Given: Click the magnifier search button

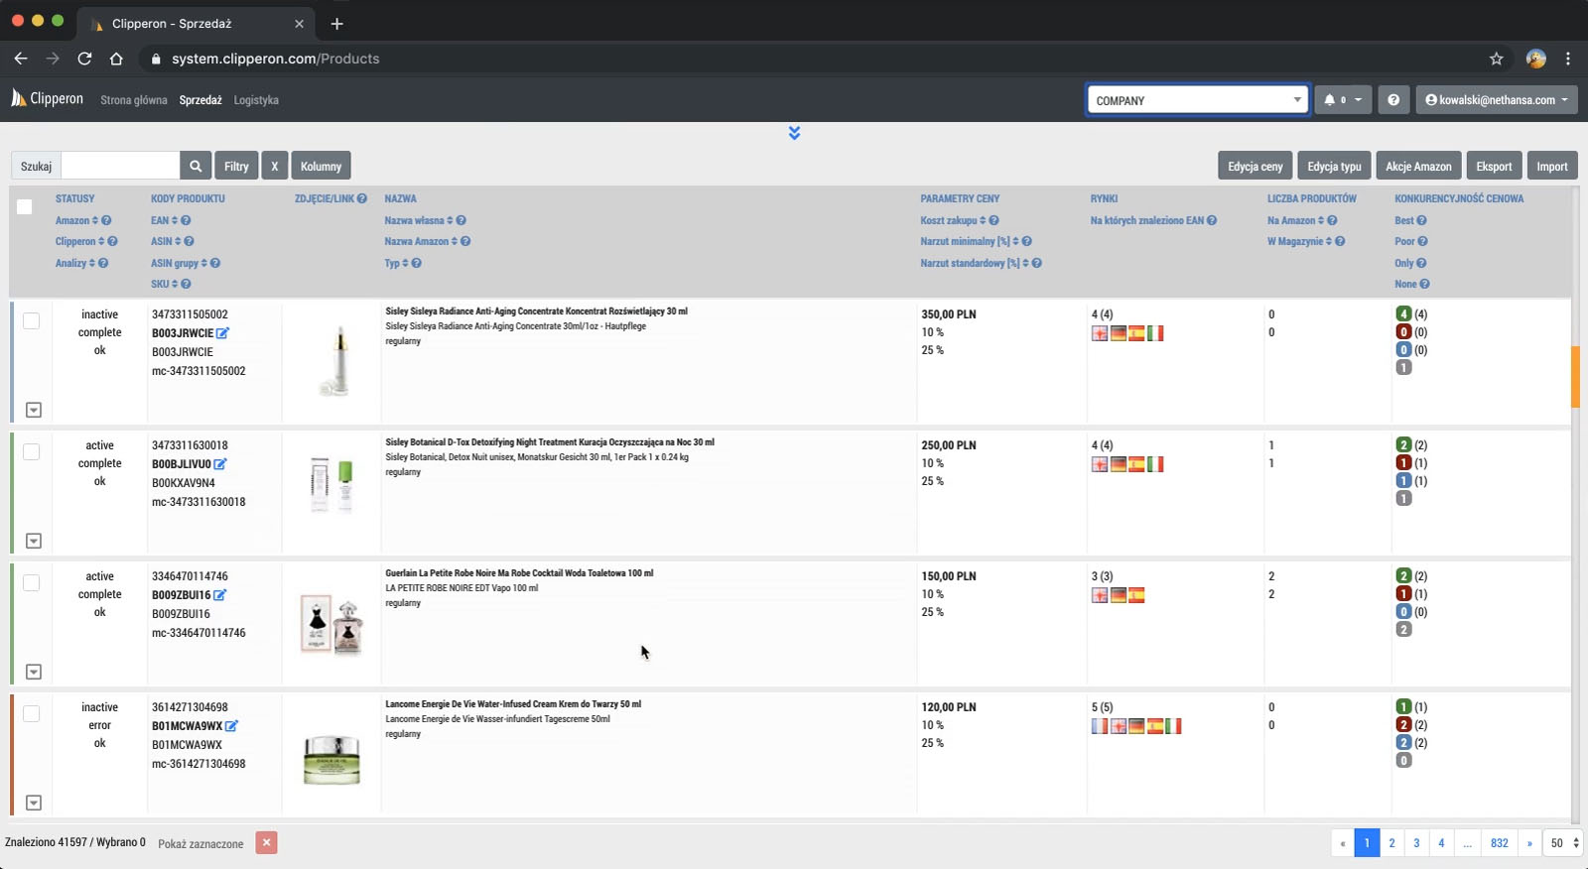Looking at the screenshot, I should [x=196, y=166].
